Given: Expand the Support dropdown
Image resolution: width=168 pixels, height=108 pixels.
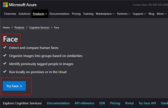Looking at the screenshot, I should (139, 14).
